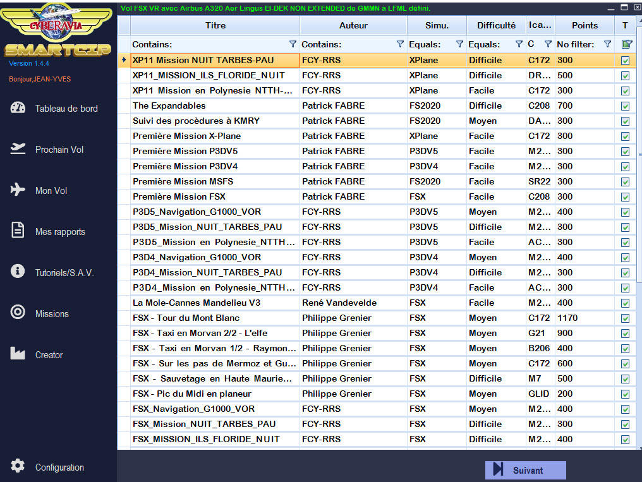Select row FSX_Navigation_G1000_VOR
Image resolution: width=642 pixels, height=482 pixels.
coord(377,409)
